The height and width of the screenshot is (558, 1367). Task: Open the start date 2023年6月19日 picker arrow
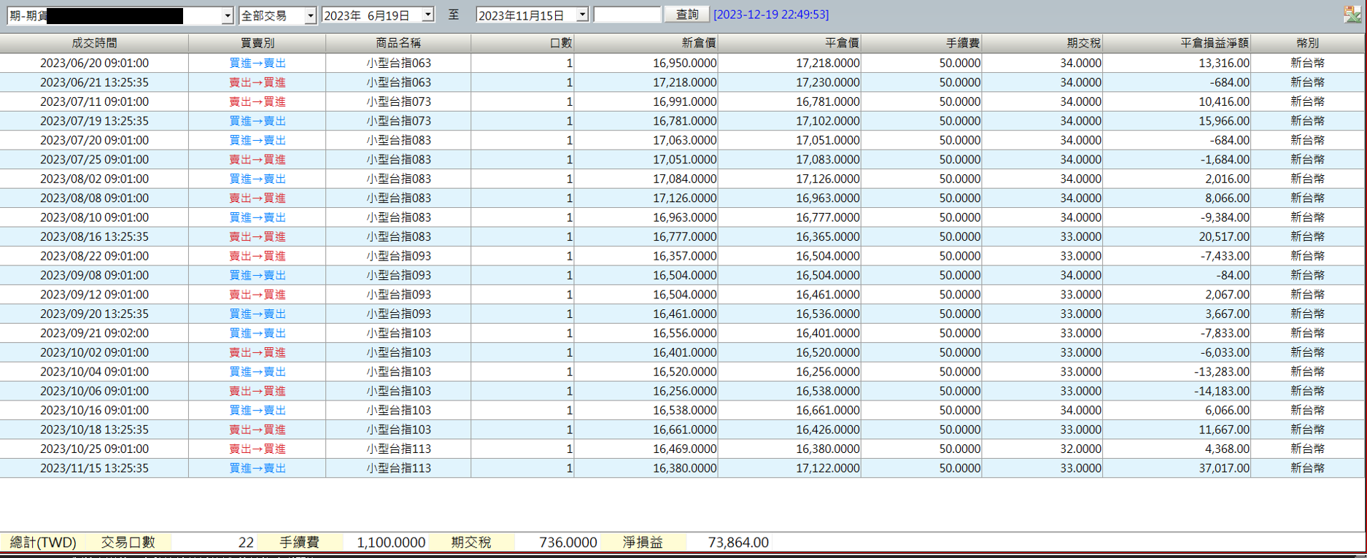[x=427, y=15]
